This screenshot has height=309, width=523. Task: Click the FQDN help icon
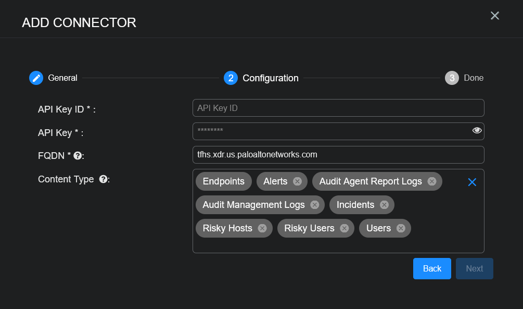pos(78,155)
